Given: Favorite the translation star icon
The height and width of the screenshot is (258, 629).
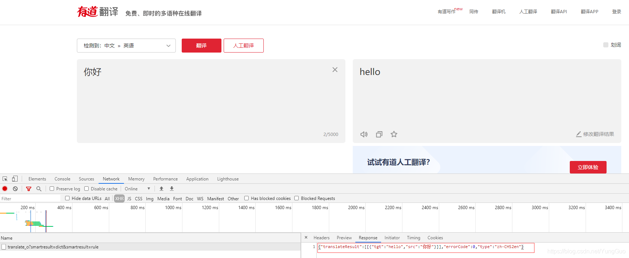Looking at the screenshot, I should (x=394, y=134).
